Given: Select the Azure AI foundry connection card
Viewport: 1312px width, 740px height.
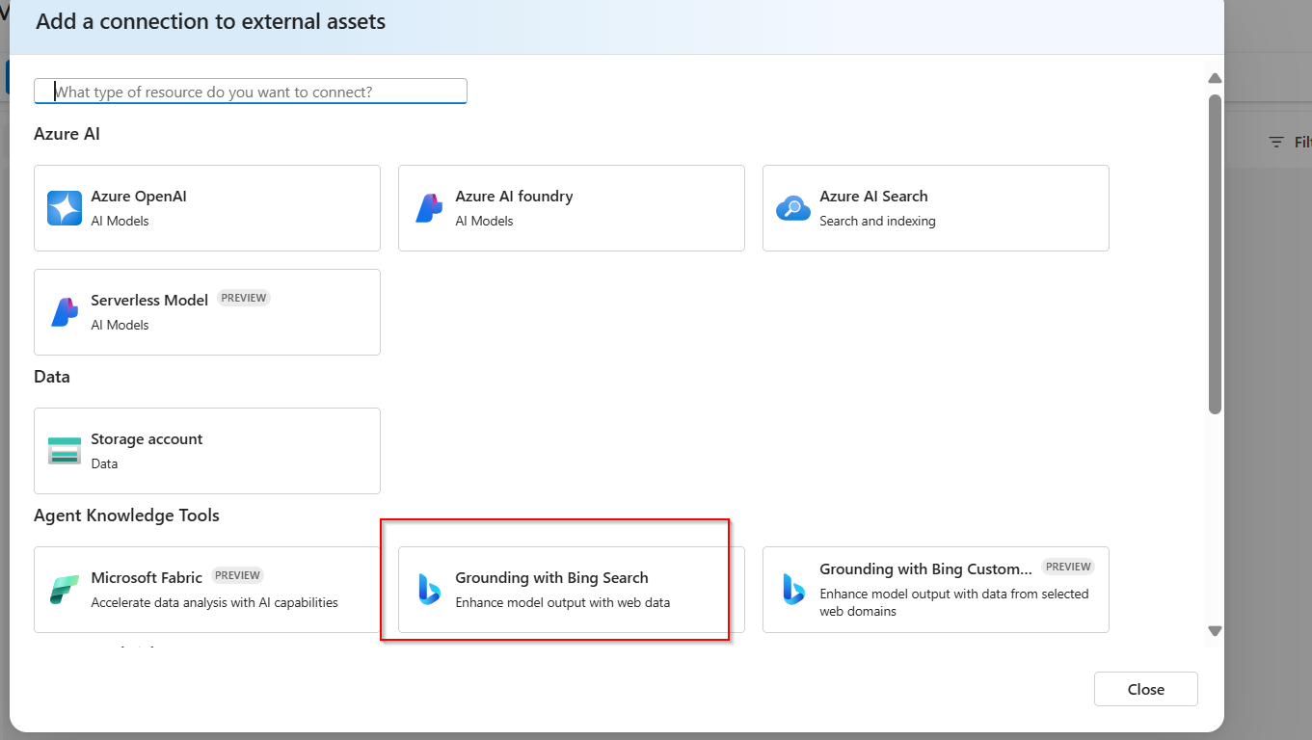Looking at the screenshot, I should 571,208.
